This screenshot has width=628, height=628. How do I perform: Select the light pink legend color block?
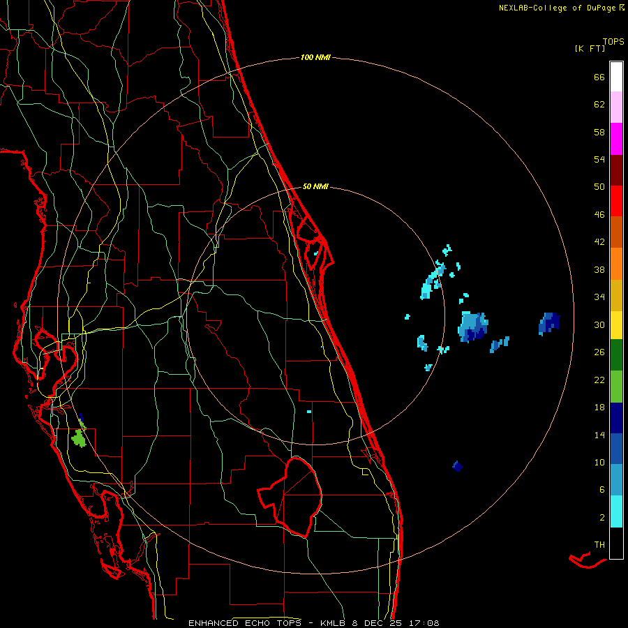pos(616,107)
